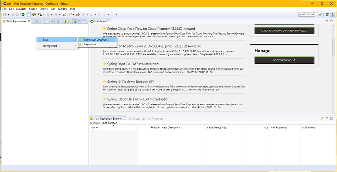This screenshot has height=172, width=337.
Task: Open the Run launch dropdown arrow
Action: [x=44, y=15]
